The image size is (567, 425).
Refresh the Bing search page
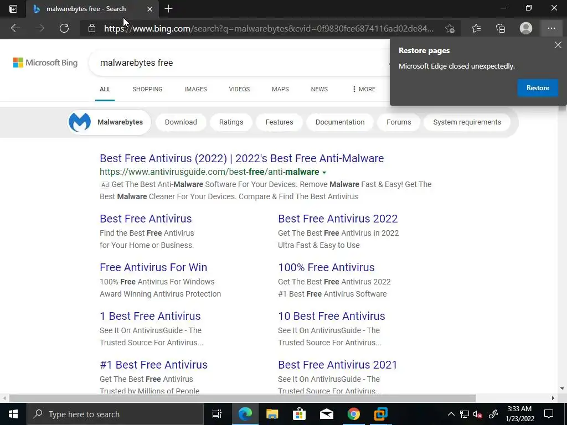point(64,28)
